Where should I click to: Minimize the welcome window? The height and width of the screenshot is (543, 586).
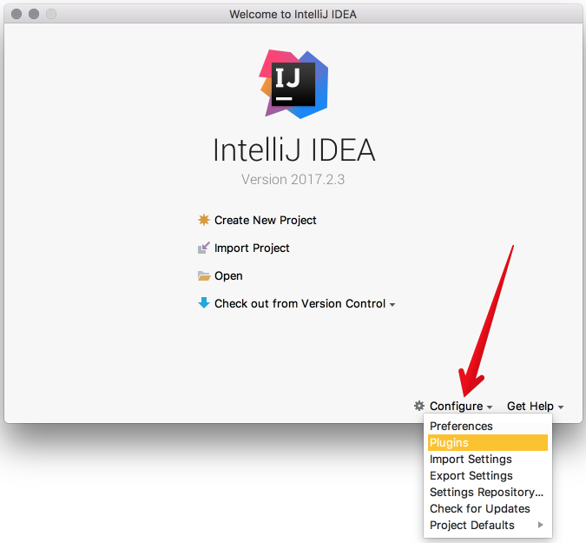(x=34, y=14)
